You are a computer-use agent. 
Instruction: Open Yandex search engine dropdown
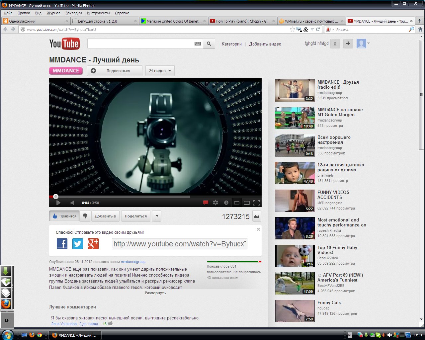pyautogui.click(x=329, y=29)
